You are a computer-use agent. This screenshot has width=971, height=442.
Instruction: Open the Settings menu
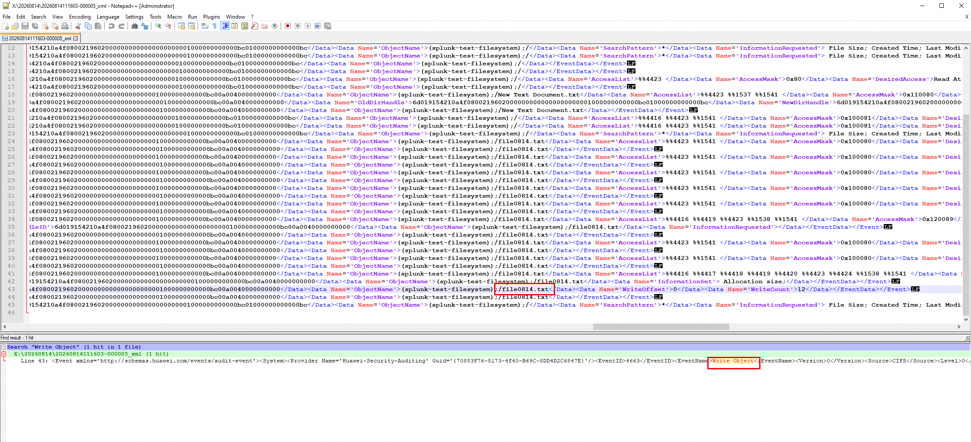(134, 17)
